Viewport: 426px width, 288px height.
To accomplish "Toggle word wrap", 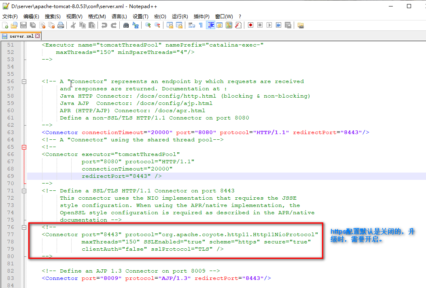I will click(x=191, y=25).
